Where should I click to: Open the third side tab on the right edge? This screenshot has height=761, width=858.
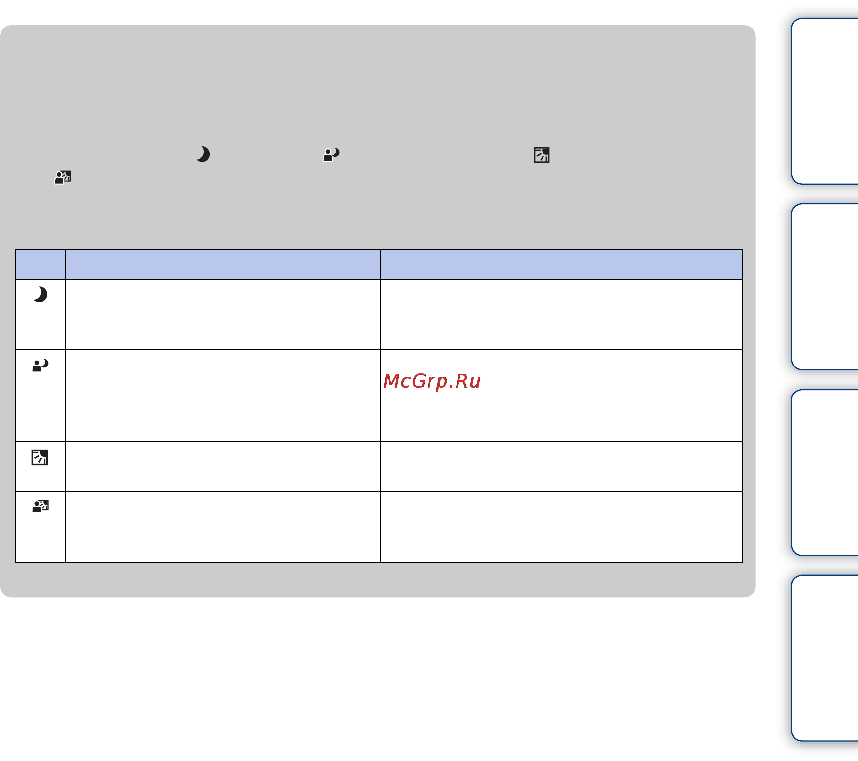coord(825,473)
